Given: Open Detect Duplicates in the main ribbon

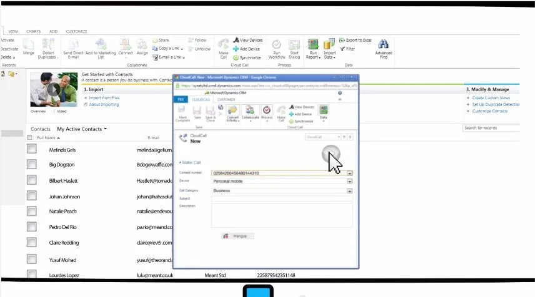Looking at the screenshot, I should pyautogui.click(x=48, y=49).
